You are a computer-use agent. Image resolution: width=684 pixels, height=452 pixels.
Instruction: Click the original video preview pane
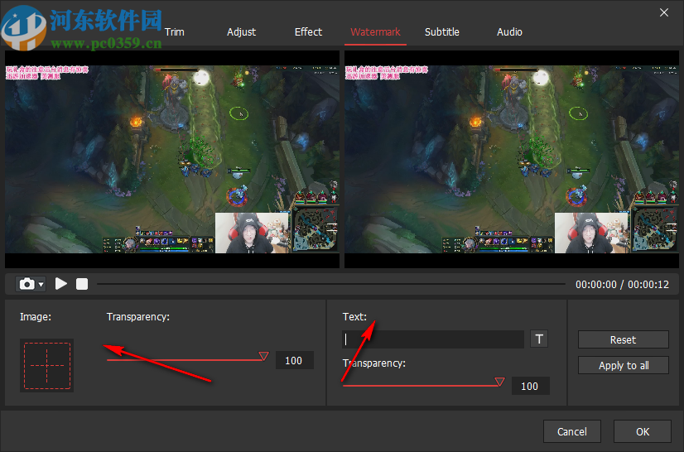tap(172, 159)
